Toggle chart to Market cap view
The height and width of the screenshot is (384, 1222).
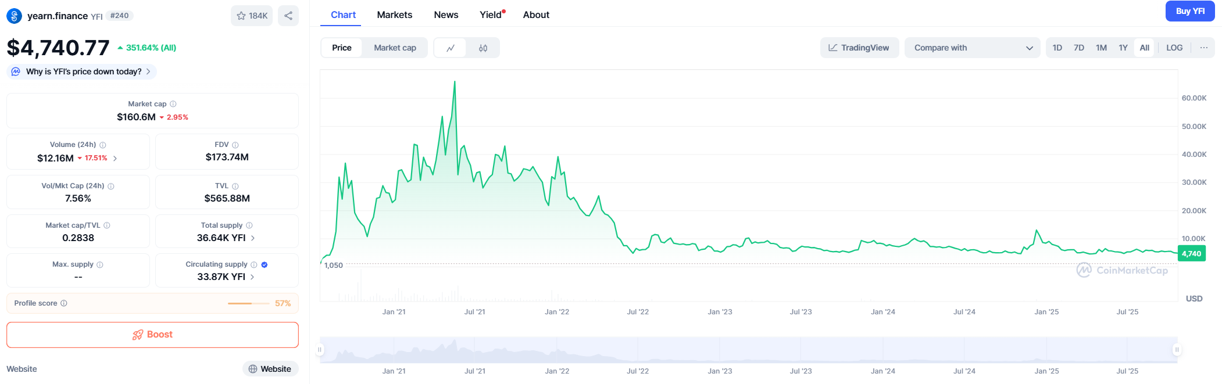(x=395, y=48)
